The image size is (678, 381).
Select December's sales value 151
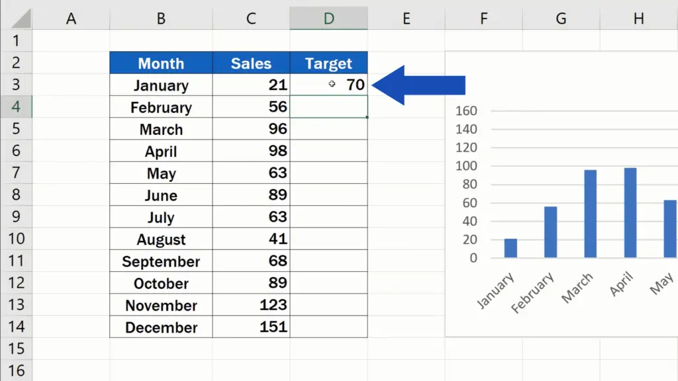273,327
